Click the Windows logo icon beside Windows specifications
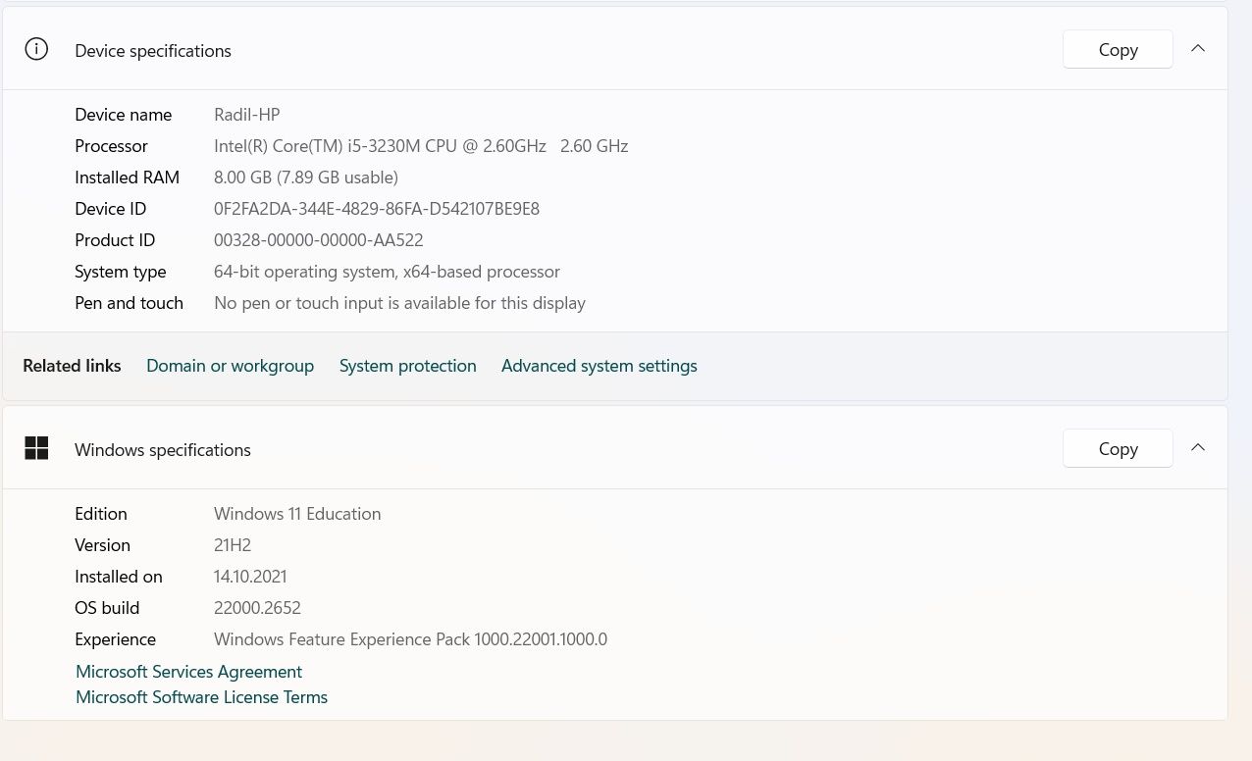 [x=36, y=448]
